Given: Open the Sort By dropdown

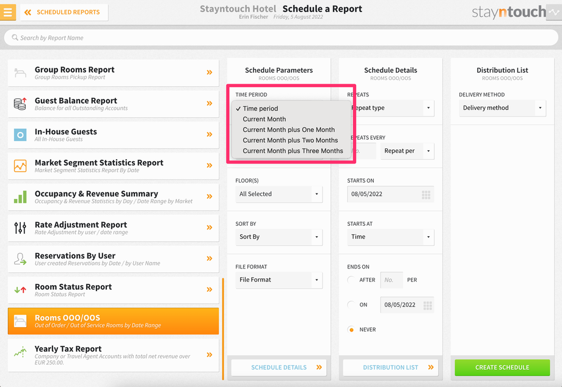Looking at the screenshot, I should [279, 237].
